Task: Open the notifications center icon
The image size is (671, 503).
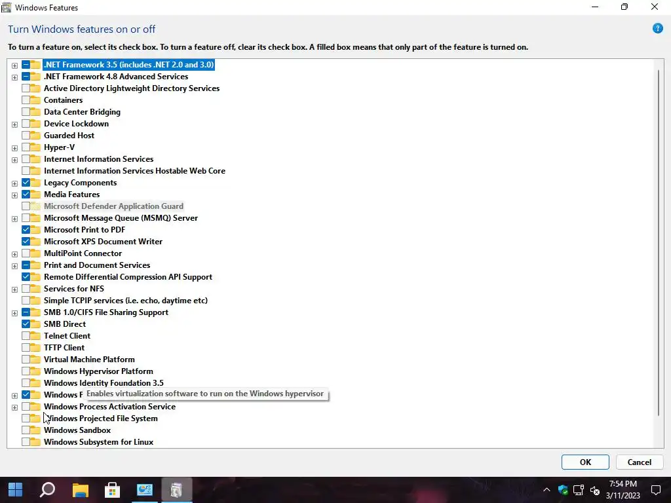Action: click(655, 490)
